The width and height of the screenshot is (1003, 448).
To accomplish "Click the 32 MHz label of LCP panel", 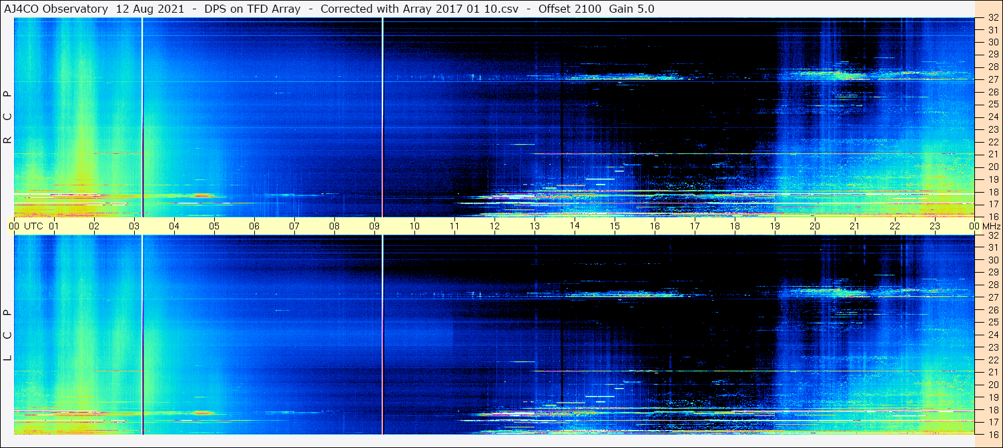I will pyautogui.click(x=992, y=235).
